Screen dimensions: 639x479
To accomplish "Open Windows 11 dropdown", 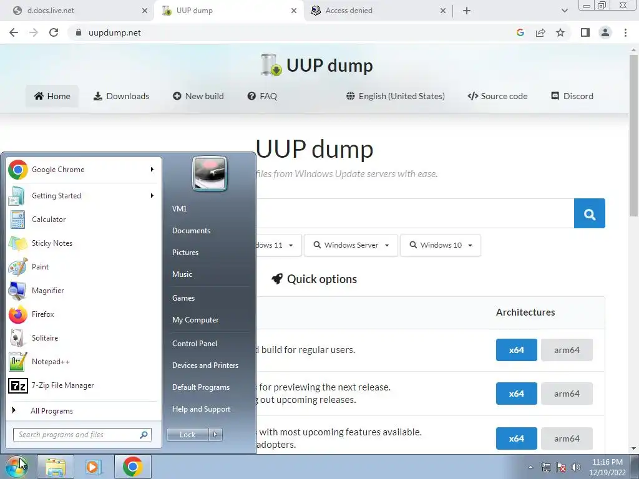I will click(x=279, y=245).
